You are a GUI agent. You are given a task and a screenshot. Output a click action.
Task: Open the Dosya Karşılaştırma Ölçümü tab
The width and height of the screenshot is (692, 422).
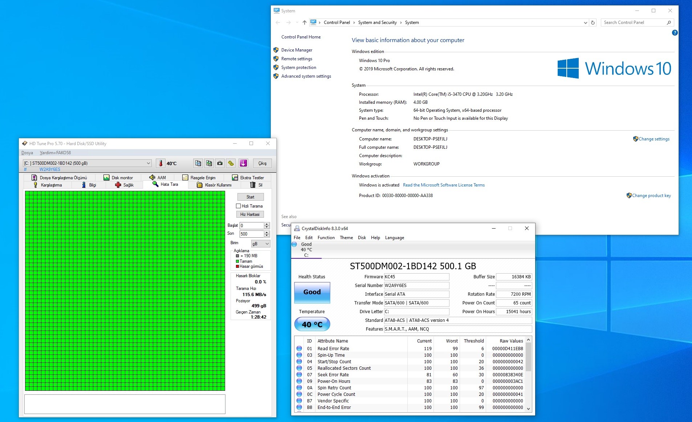tap(59, 177)
